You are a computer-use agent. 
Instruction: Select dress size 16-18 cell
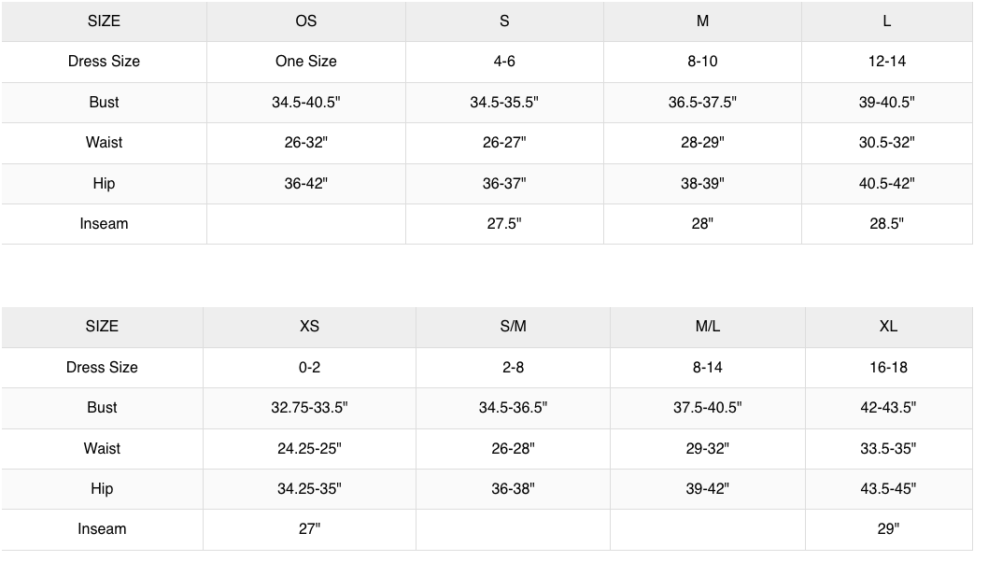[x=888, y=368]
